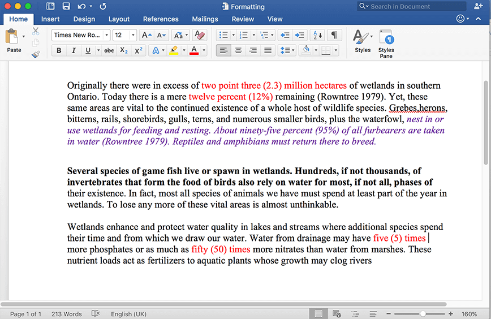
Task: Sort the selected text A to Z
Action: tap(317, 35)
